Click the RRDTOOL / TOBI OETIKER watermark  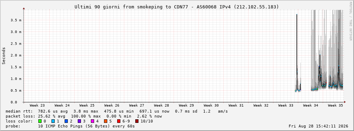350,21
